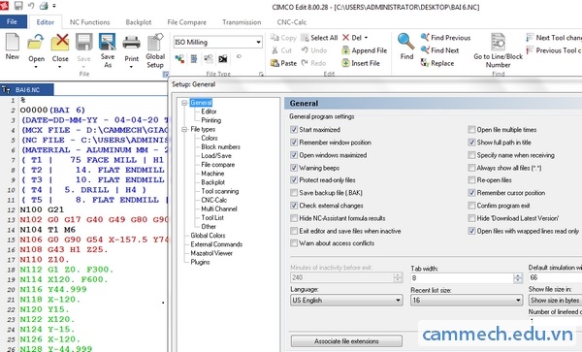582x352 pixels.
Task: Click Append File
Action: 365,50
